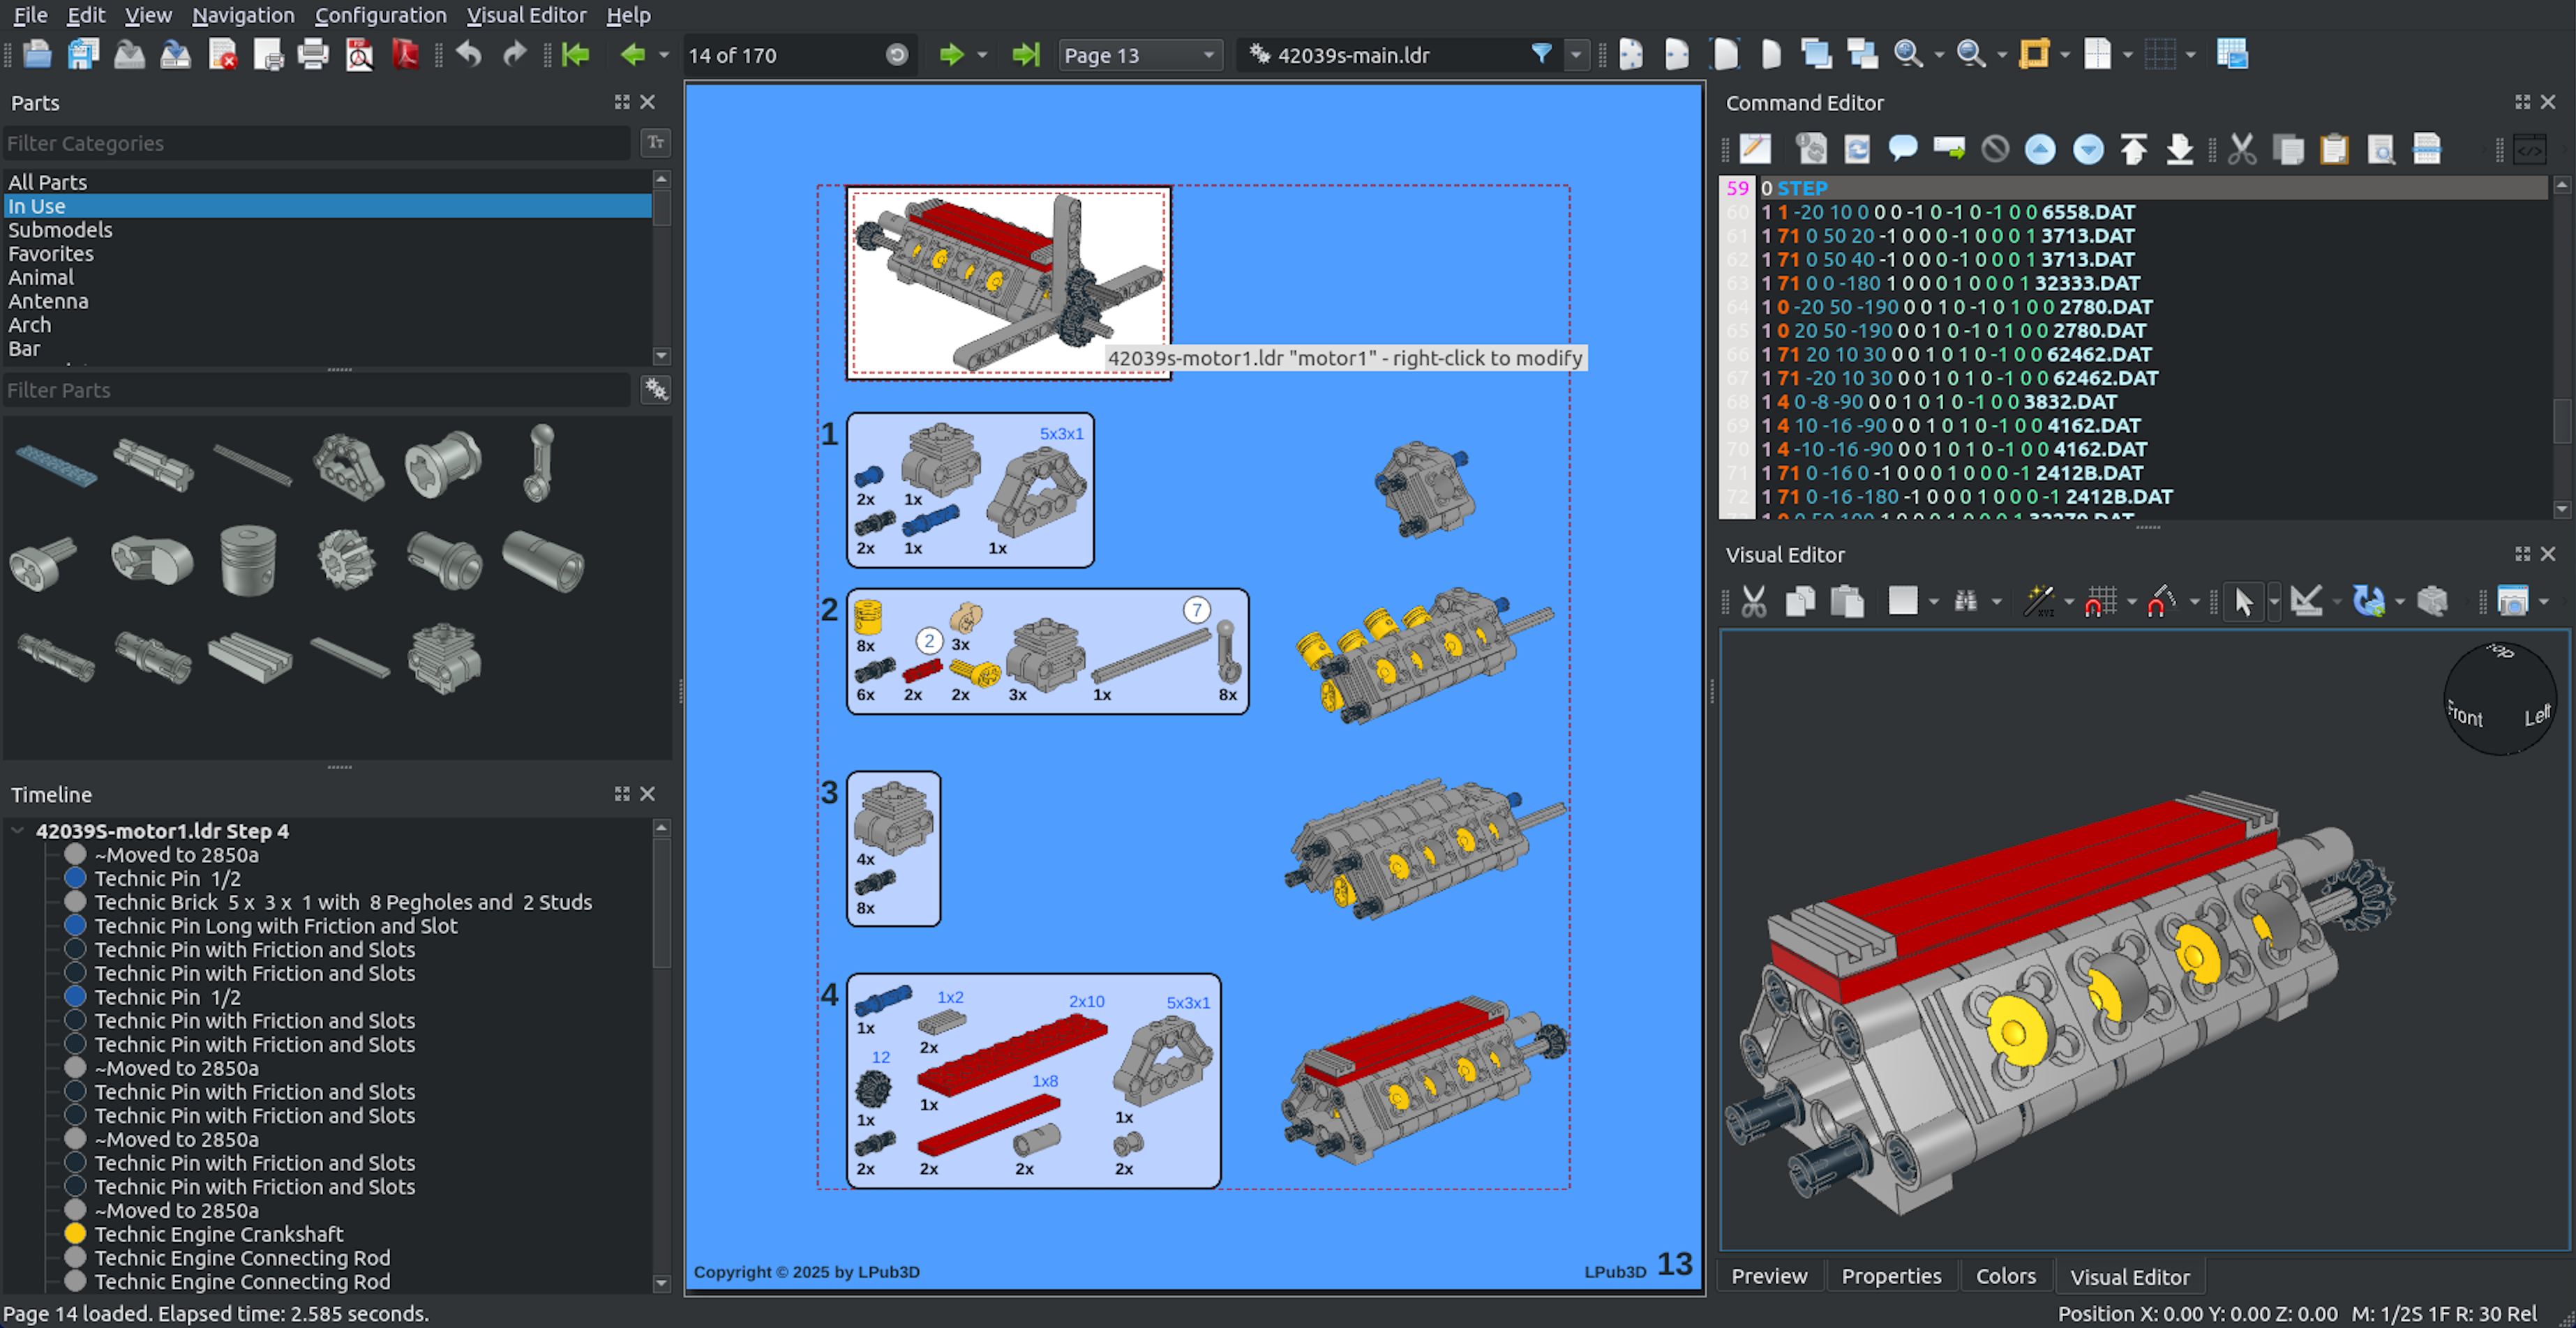Image resolution: width=2576 pixels, height=1328 pixels.
Task: Open the Navigation menu
Action: coord(243,15)
